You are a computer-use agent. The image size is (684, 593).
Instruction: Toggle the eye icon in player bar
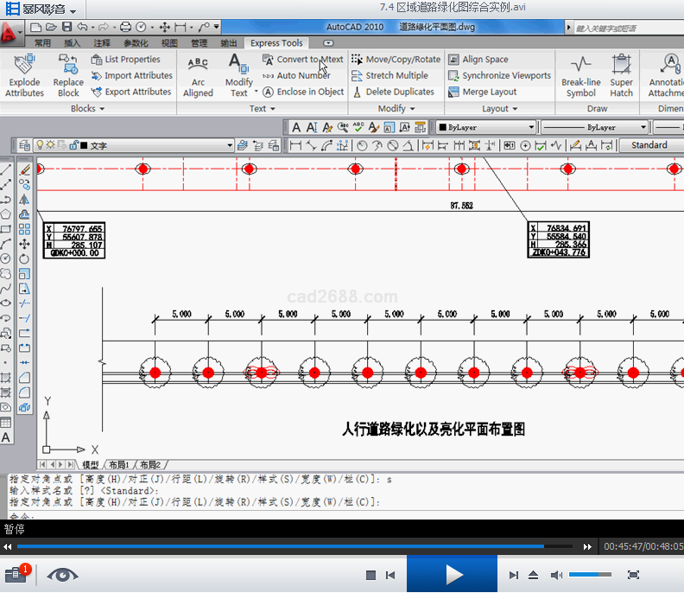coord(62,575)
